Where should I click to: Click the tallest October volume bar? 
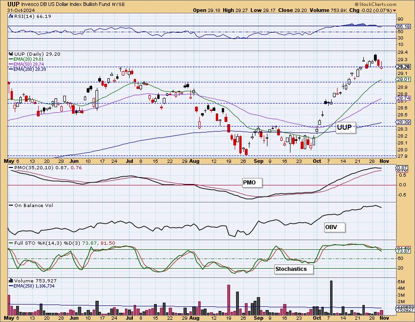pyautogui.click(x=331, y=298)
